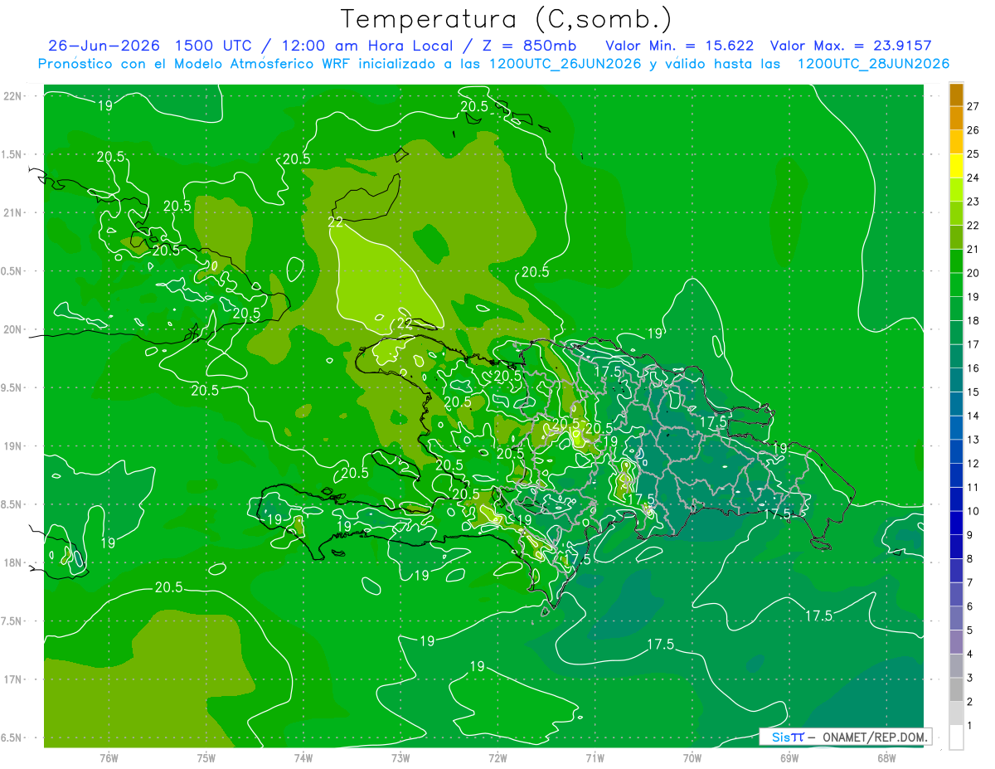This screenshot has height=769, width=995.
Task: Click the '72W' longitude axis label
Action: [498, 757]
